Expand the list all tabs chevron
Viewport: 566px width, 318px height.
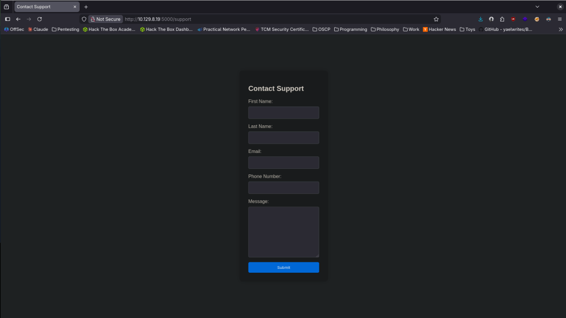pyautogui.click(x=537, y=7)
